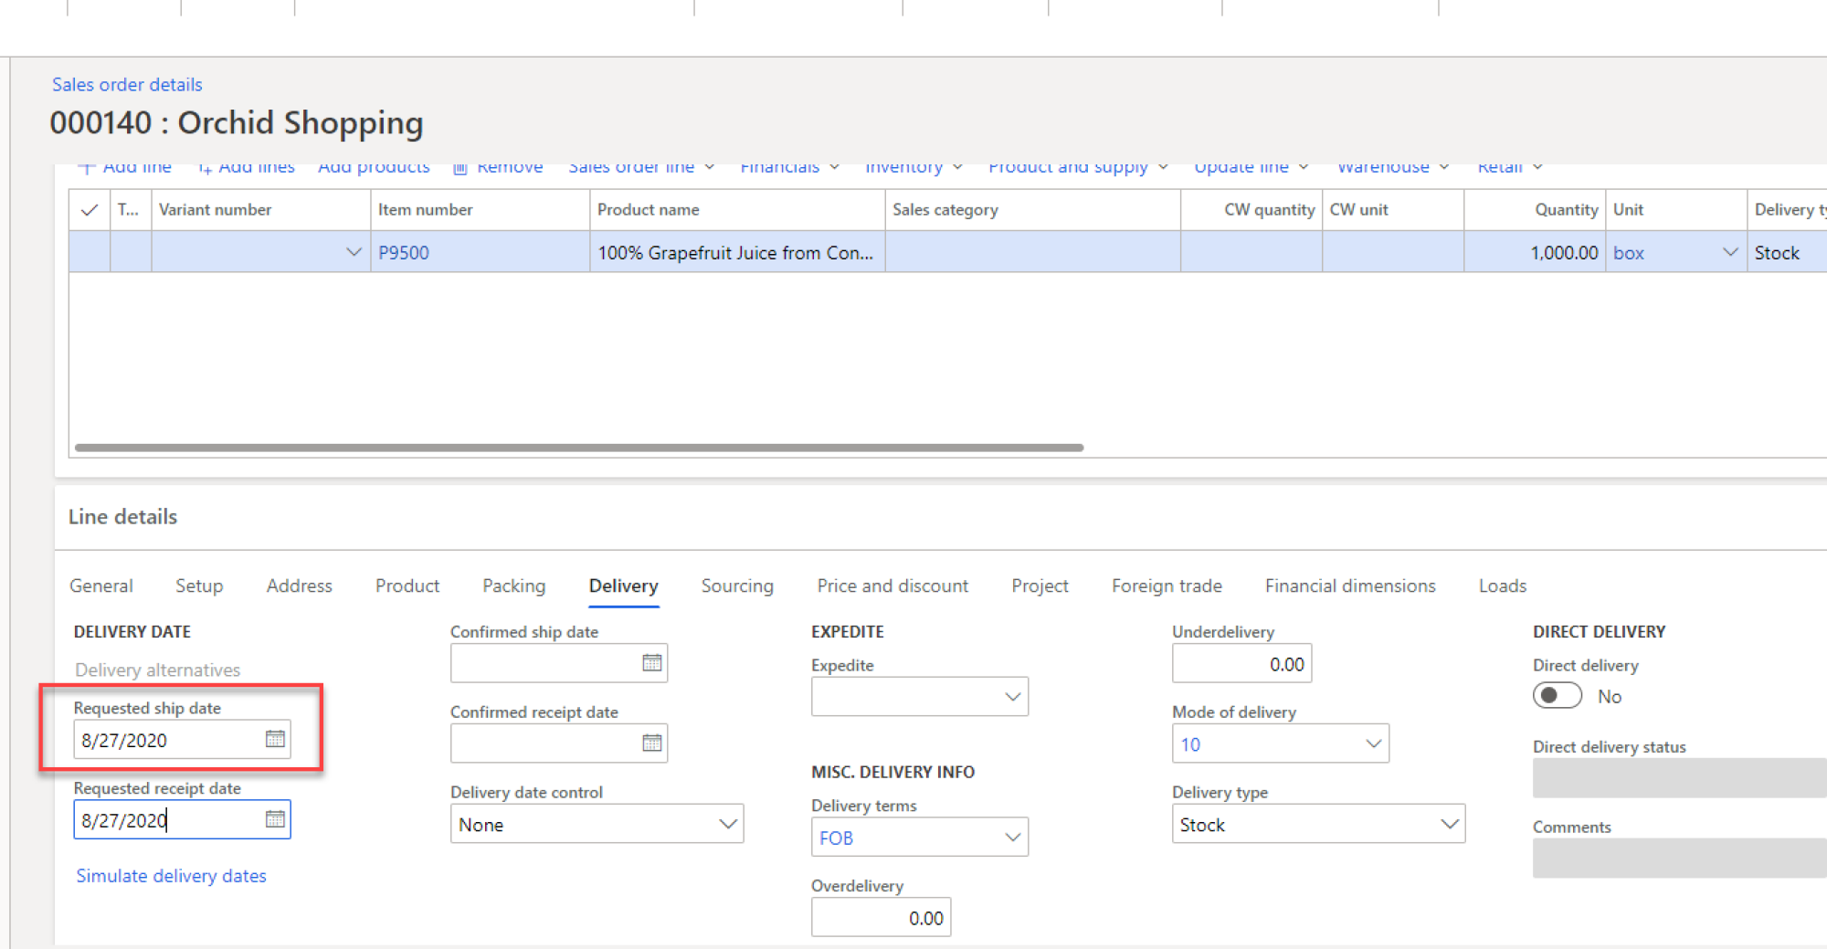Click the grid horizontal scrollbar
The image size is (1827, 949).
(579, 448)
